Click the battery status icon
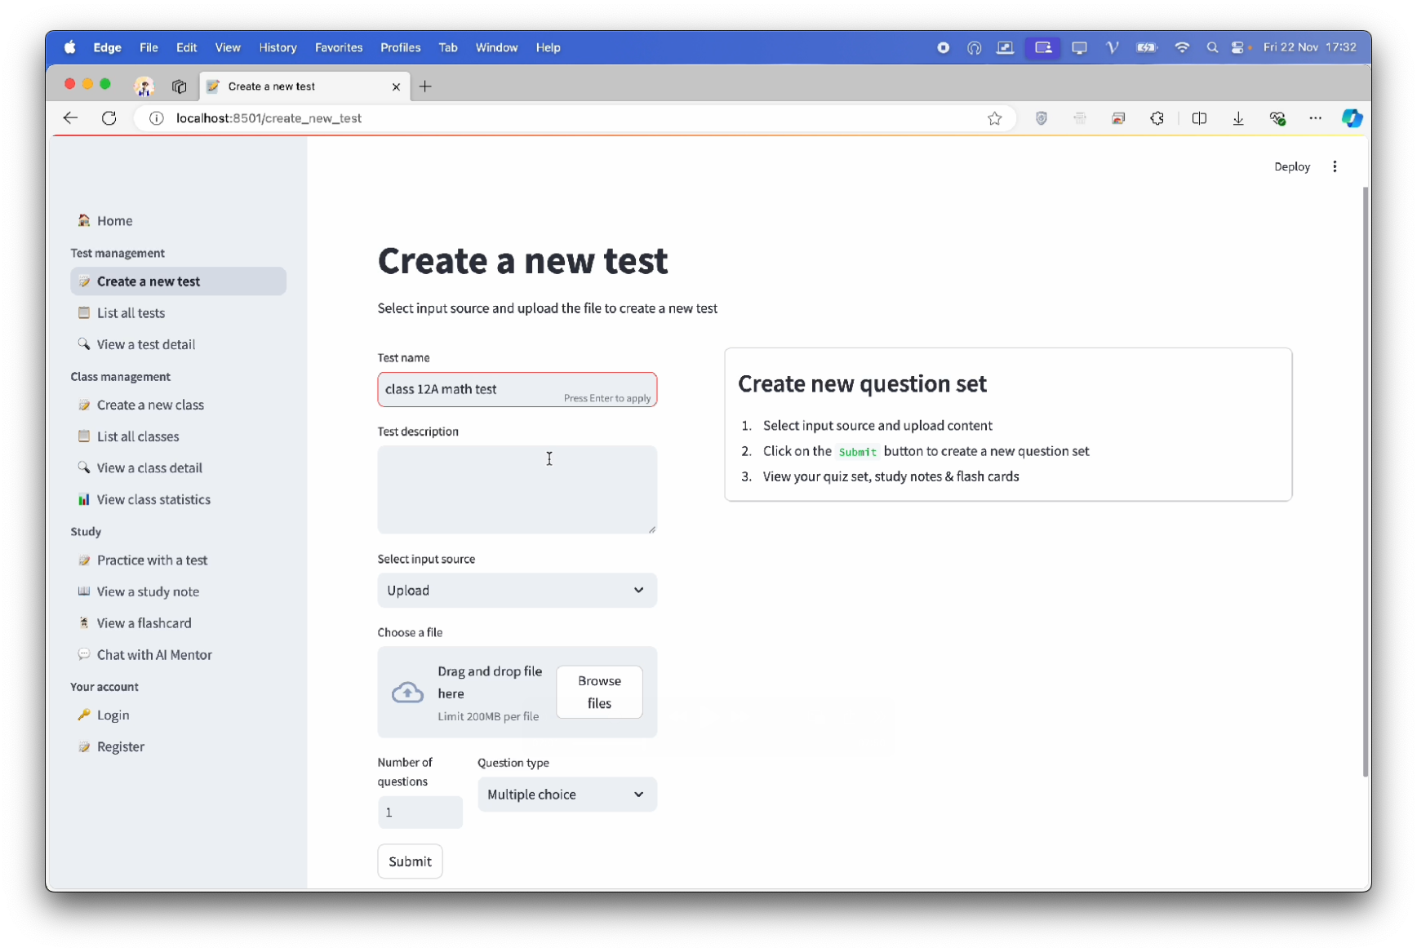 pos(1146,47)
